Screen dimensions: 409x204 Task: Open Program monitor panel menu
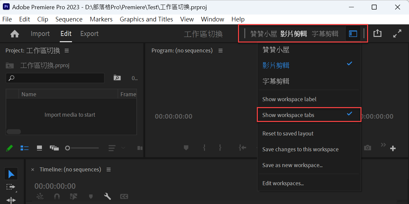pyautogui.click(x=221, y=50)
